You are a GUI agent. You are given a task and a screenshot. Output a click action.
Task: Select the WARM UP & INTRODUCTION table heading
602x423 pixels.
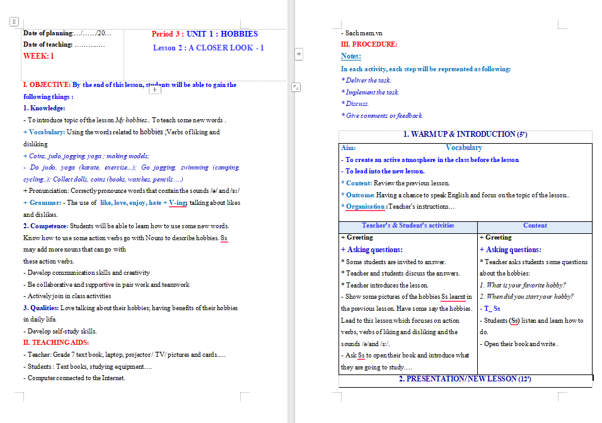click(x=465, y=134)
